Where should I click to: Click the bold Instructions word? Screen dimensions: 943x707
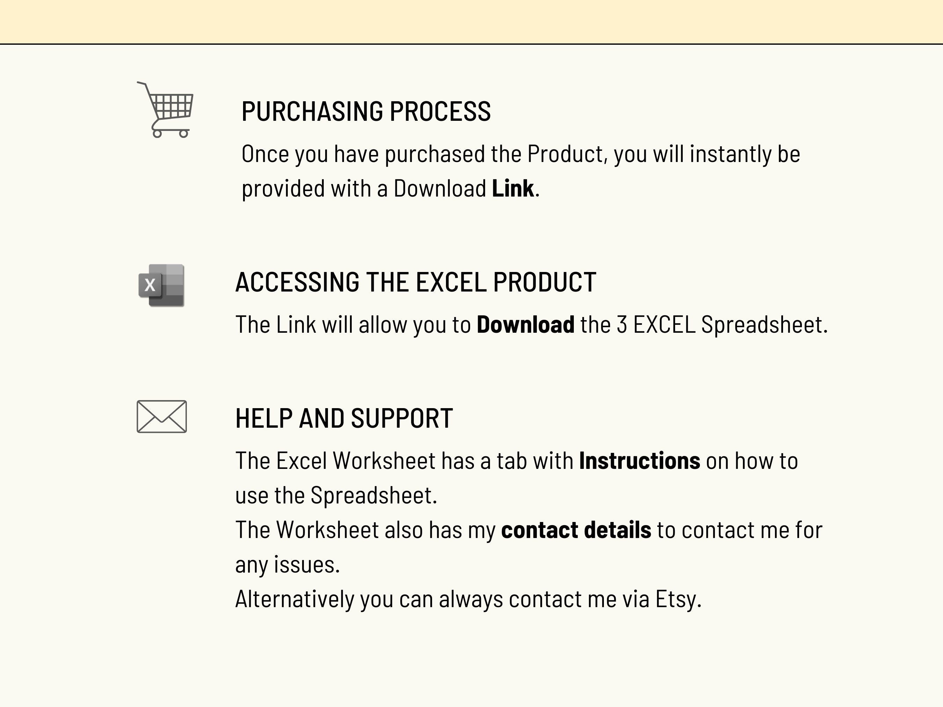(x=639, y=461)
